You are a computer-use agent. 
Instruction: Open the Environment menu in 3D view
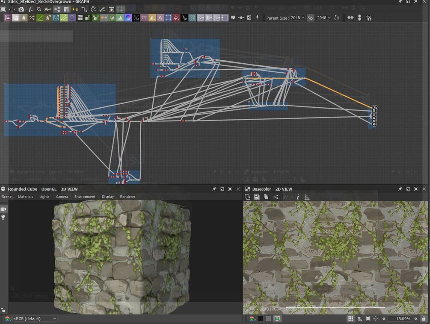pyautogui.click(x=85, y=197)
